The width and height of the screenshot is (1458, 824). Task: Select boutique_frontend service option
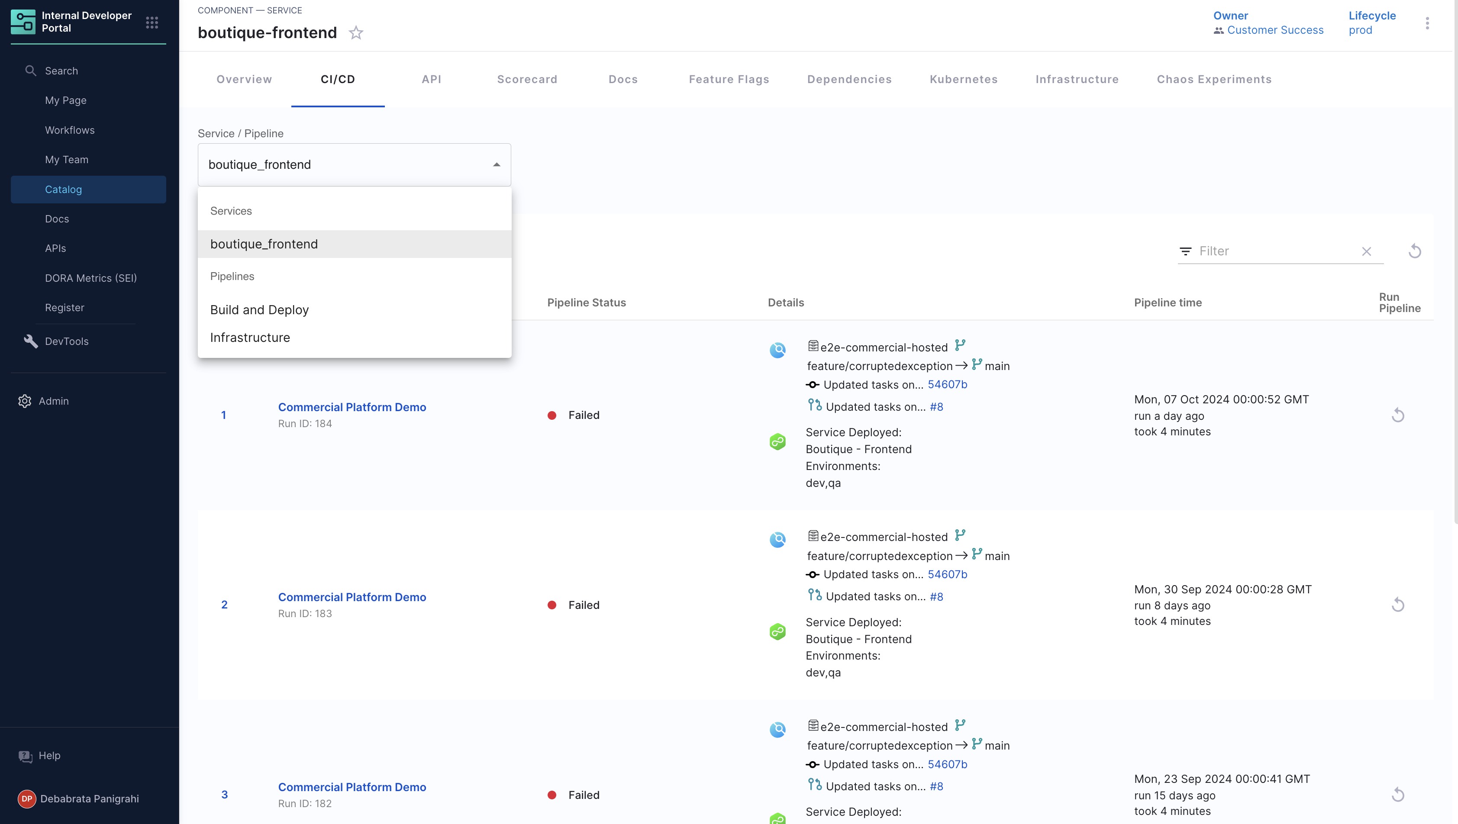pyautogui.click(x=264, y=244)
